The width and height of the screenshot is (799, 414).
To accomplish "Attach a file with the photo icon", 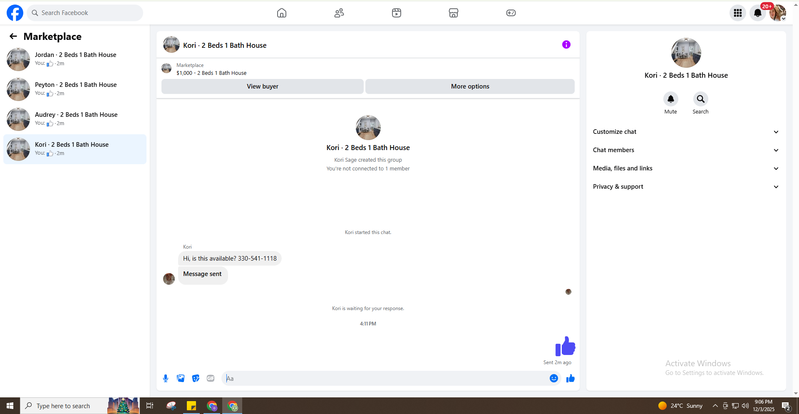I will pos(181,378).
